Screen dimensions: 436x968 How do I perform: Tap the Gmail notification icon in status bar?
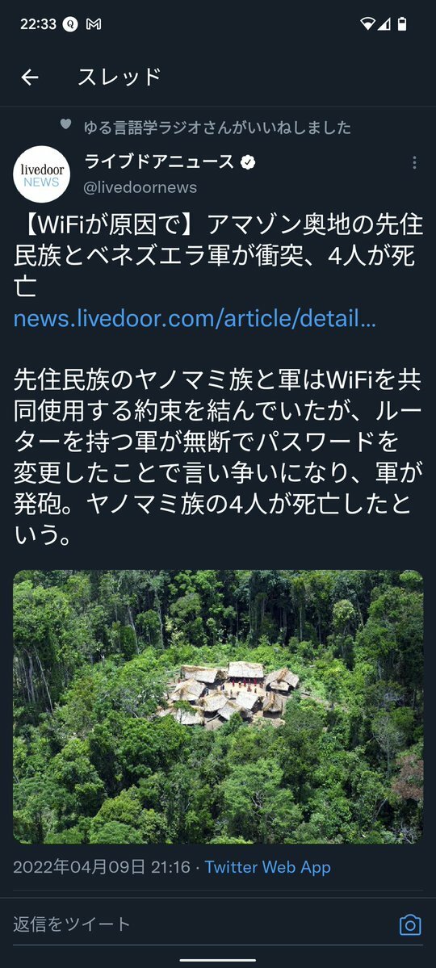coord(94,24)
